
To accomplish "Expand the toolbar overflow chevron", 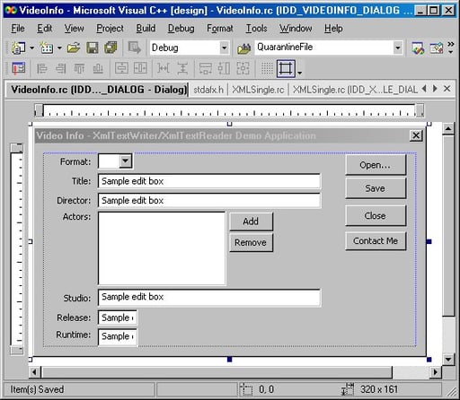I will click(451, 44).
